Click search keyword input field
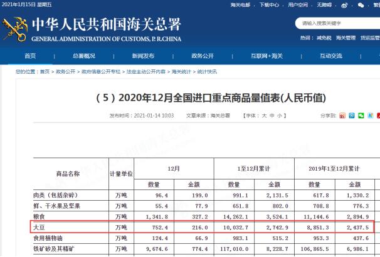Screen dimensions: 380x257 pyautogui.click(x=335, y=23)
